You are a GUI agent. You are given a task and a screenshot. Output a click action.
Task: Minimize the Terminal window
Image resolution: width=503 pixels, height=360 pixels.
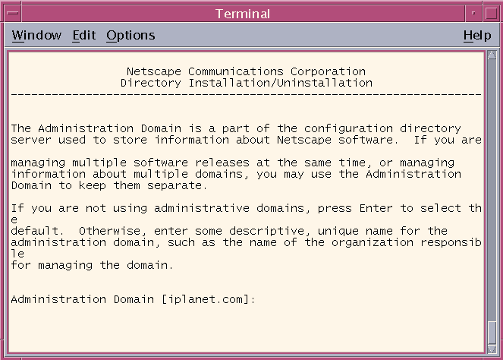[x=473, y=14]
